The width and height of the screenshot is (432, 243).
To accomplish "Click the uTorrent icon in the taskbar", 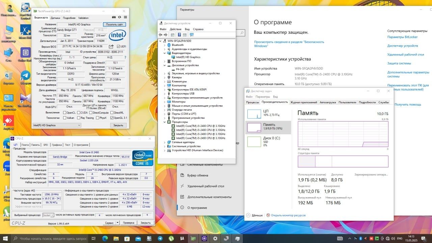I will click(171, 238).
